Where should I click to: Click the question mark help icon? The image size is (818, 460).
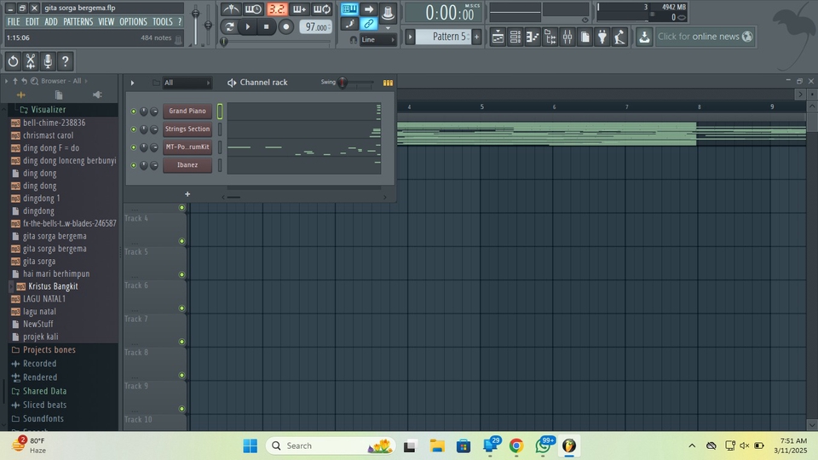point(66,61)
